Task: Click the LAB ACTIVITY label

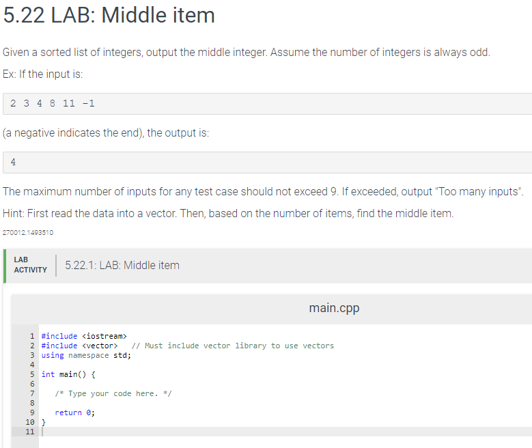Action: click(30, 265)
